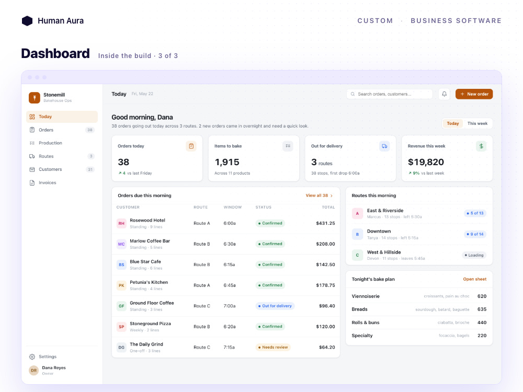Image resolution: width=523 pixels, height=392 pixels.
Task: Click the SP avatar for Stoneground Pizza
Action: click(121, 327)
